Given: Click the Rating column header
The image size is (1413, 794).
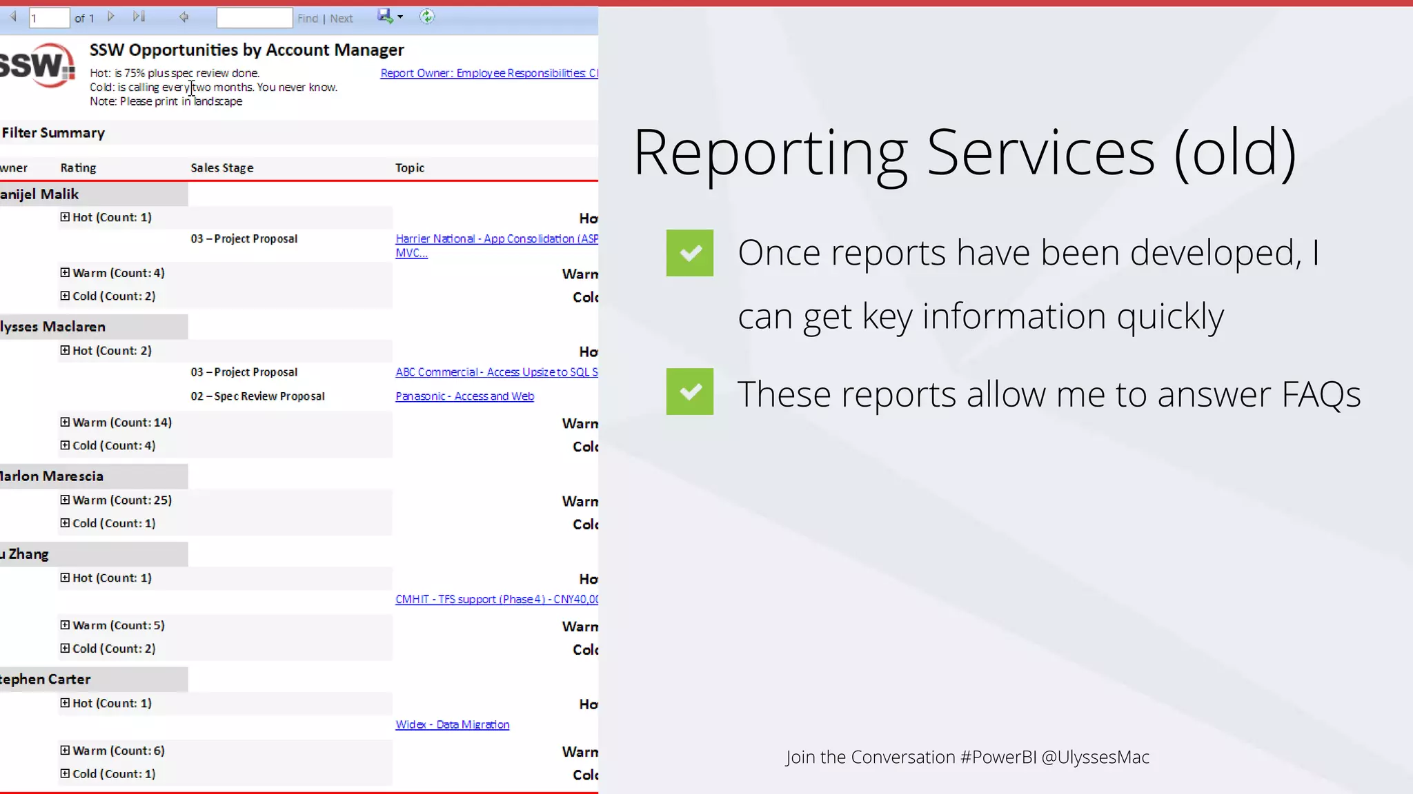Looking at the screenshot, I should 78,167.
